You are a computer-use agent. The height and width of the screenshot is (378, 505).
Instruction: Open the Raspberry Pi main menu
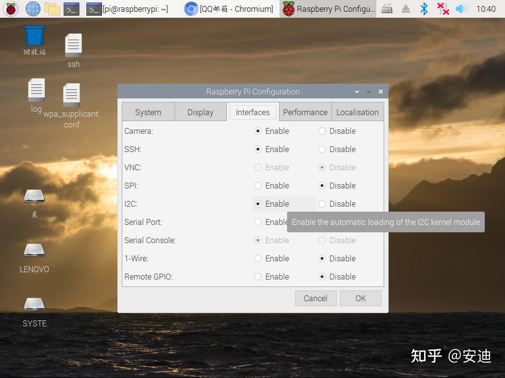coord(11,9)
